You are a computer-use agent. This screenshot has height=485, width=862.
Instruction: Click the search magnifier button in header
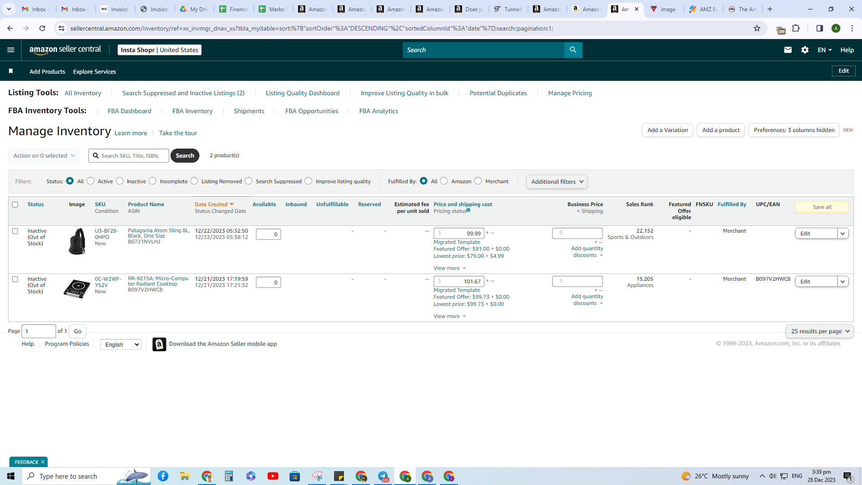573,50
